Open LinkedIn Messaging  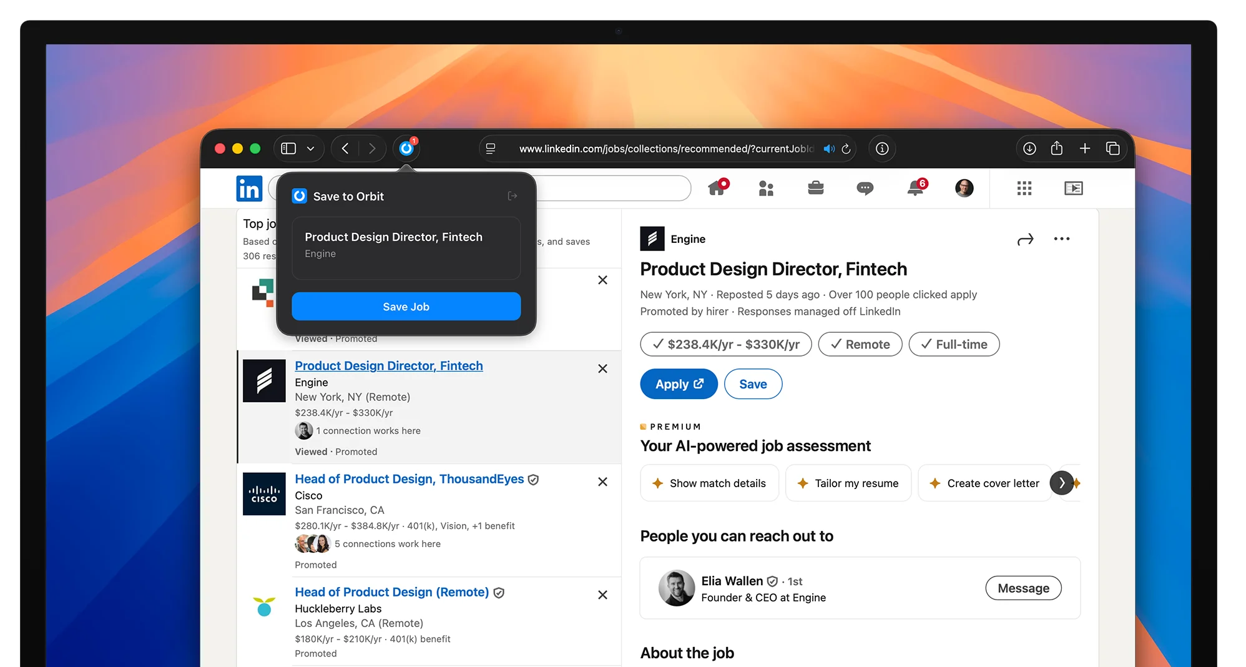(865, 188)
